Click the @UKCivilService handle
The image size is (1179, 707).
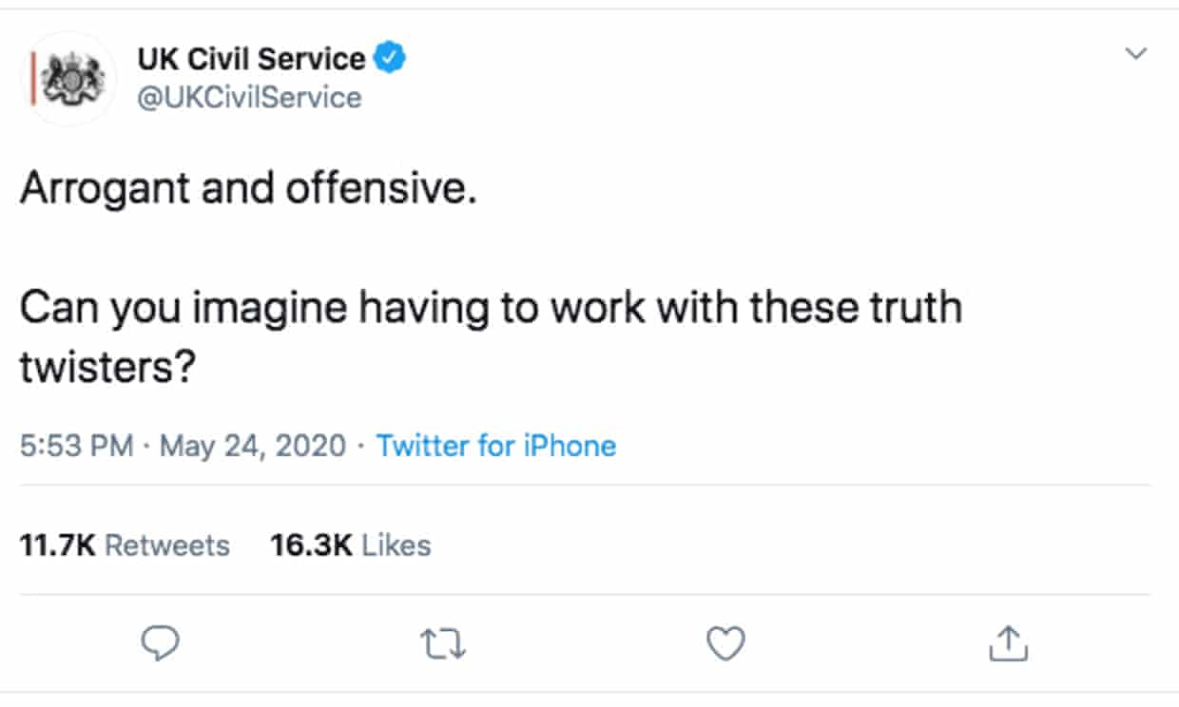click(249, 96)
